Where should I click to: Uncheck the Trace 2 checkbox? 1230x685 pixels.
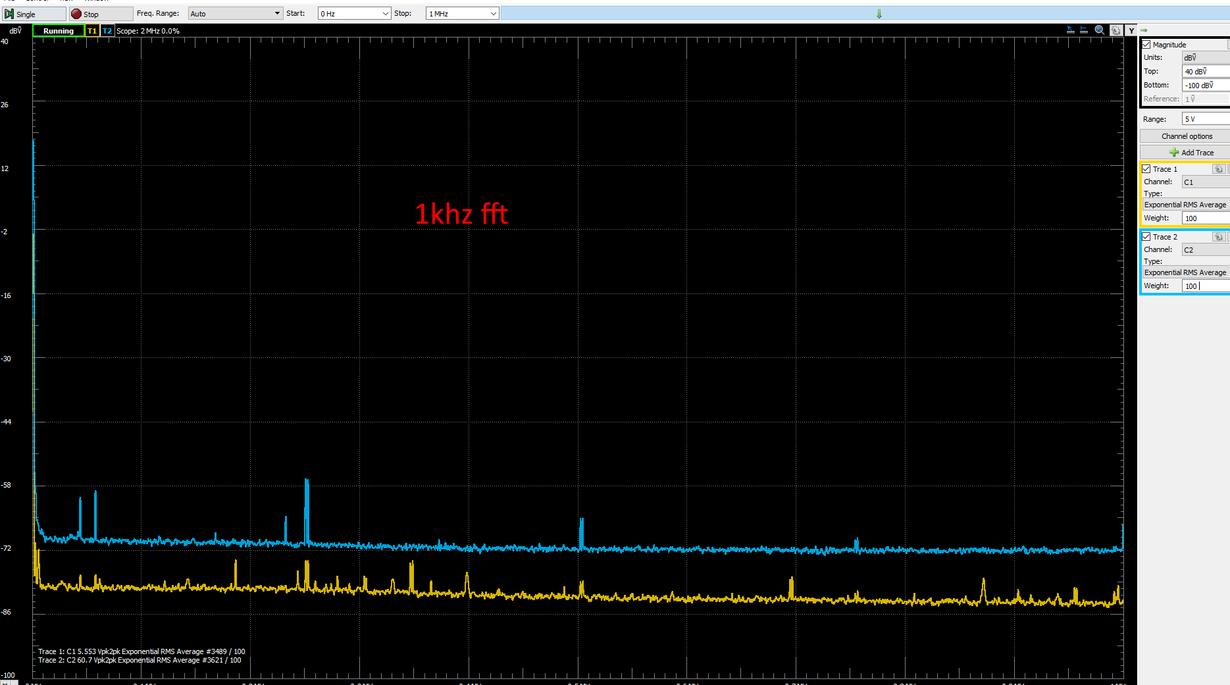tap(1146, 237)
